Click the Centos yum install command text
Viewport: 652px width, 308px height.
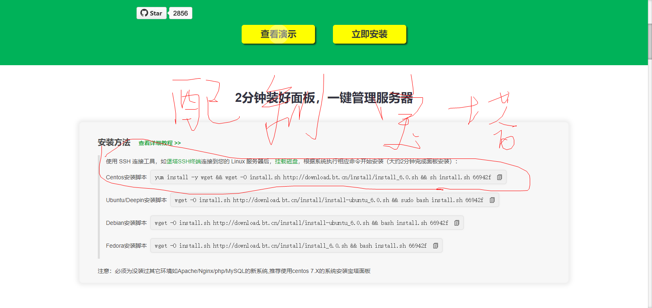323,177
